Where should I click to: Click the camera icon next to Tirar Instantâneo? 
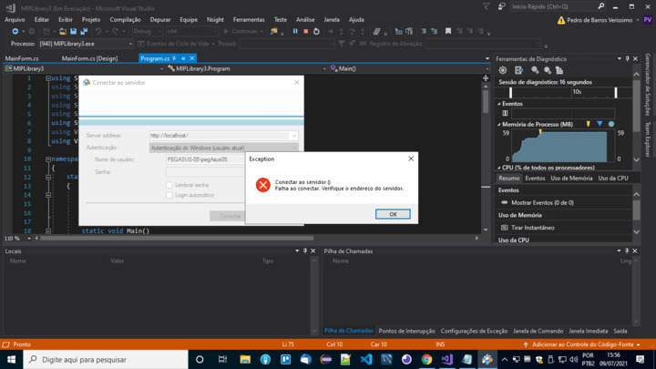pos(504,227)
